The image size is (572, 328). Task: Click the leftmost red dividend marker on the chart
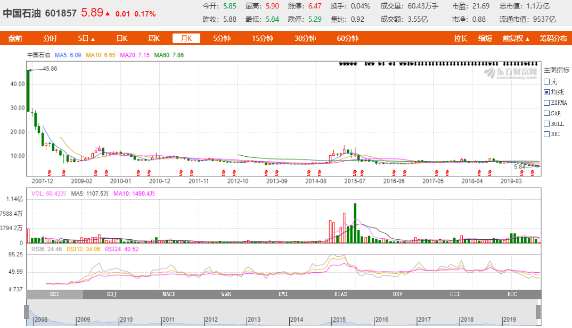point(49,173)
